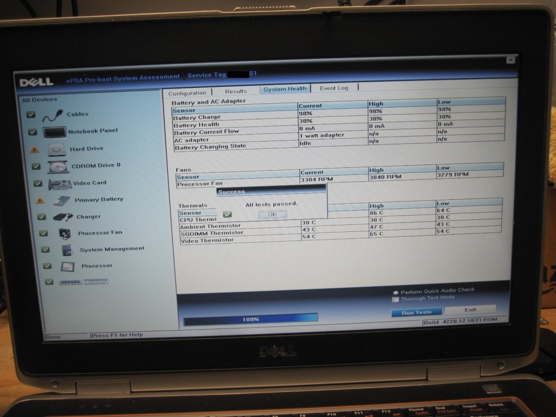Image resolution: width=556 pixels, height=417 pixels.
Task: Close the ePSA window with X
Action: click(510, 60)
